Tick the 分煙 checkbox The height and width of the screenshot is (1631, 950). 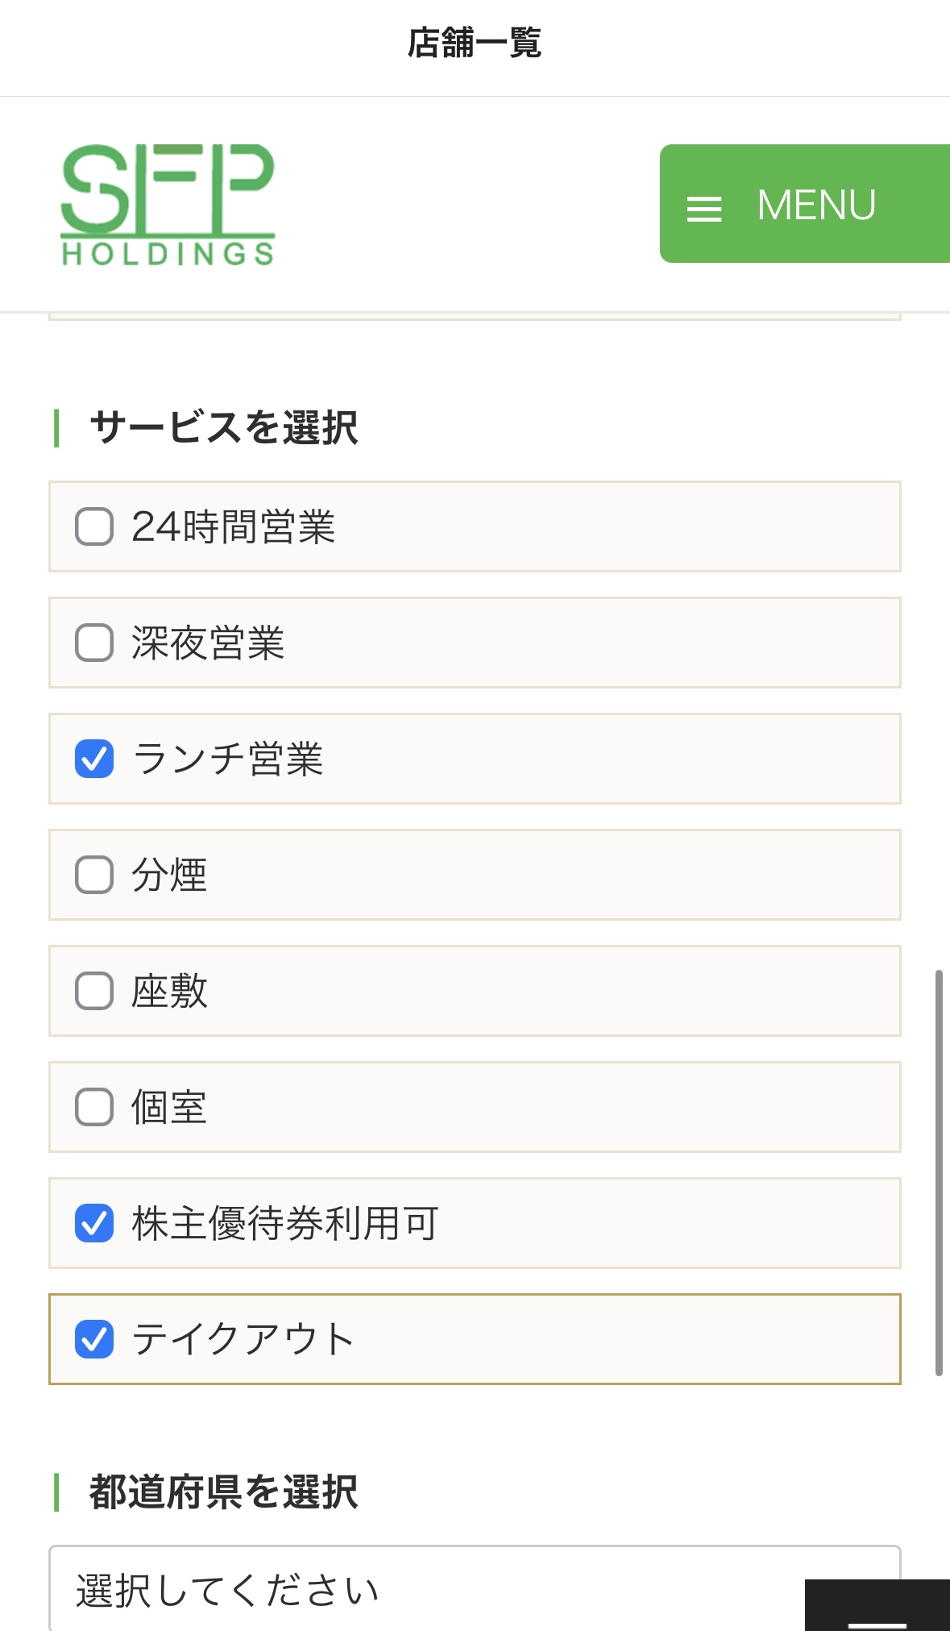(94, 875)
